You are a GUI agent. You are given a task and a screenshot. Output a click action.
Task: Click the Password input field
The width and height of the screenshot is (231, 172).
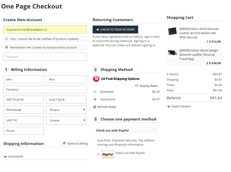point(45,57)
